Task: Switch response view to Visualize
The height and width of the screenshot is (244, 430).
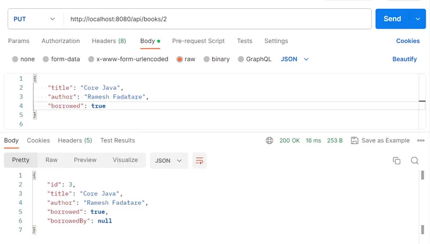Action: pos(125,160)
